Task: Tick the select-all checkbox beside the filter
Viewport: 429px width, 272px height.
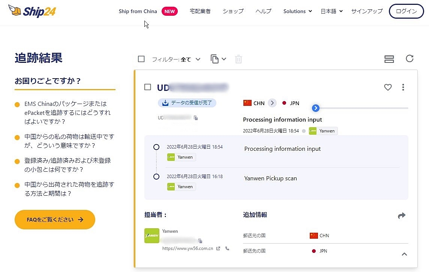Action: point(141,59)
